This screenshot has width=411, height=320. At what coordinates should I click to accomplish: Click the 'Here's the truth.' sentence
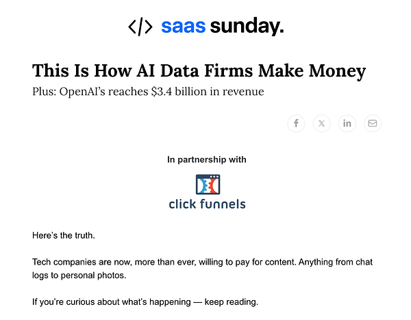tap(64, 235)
